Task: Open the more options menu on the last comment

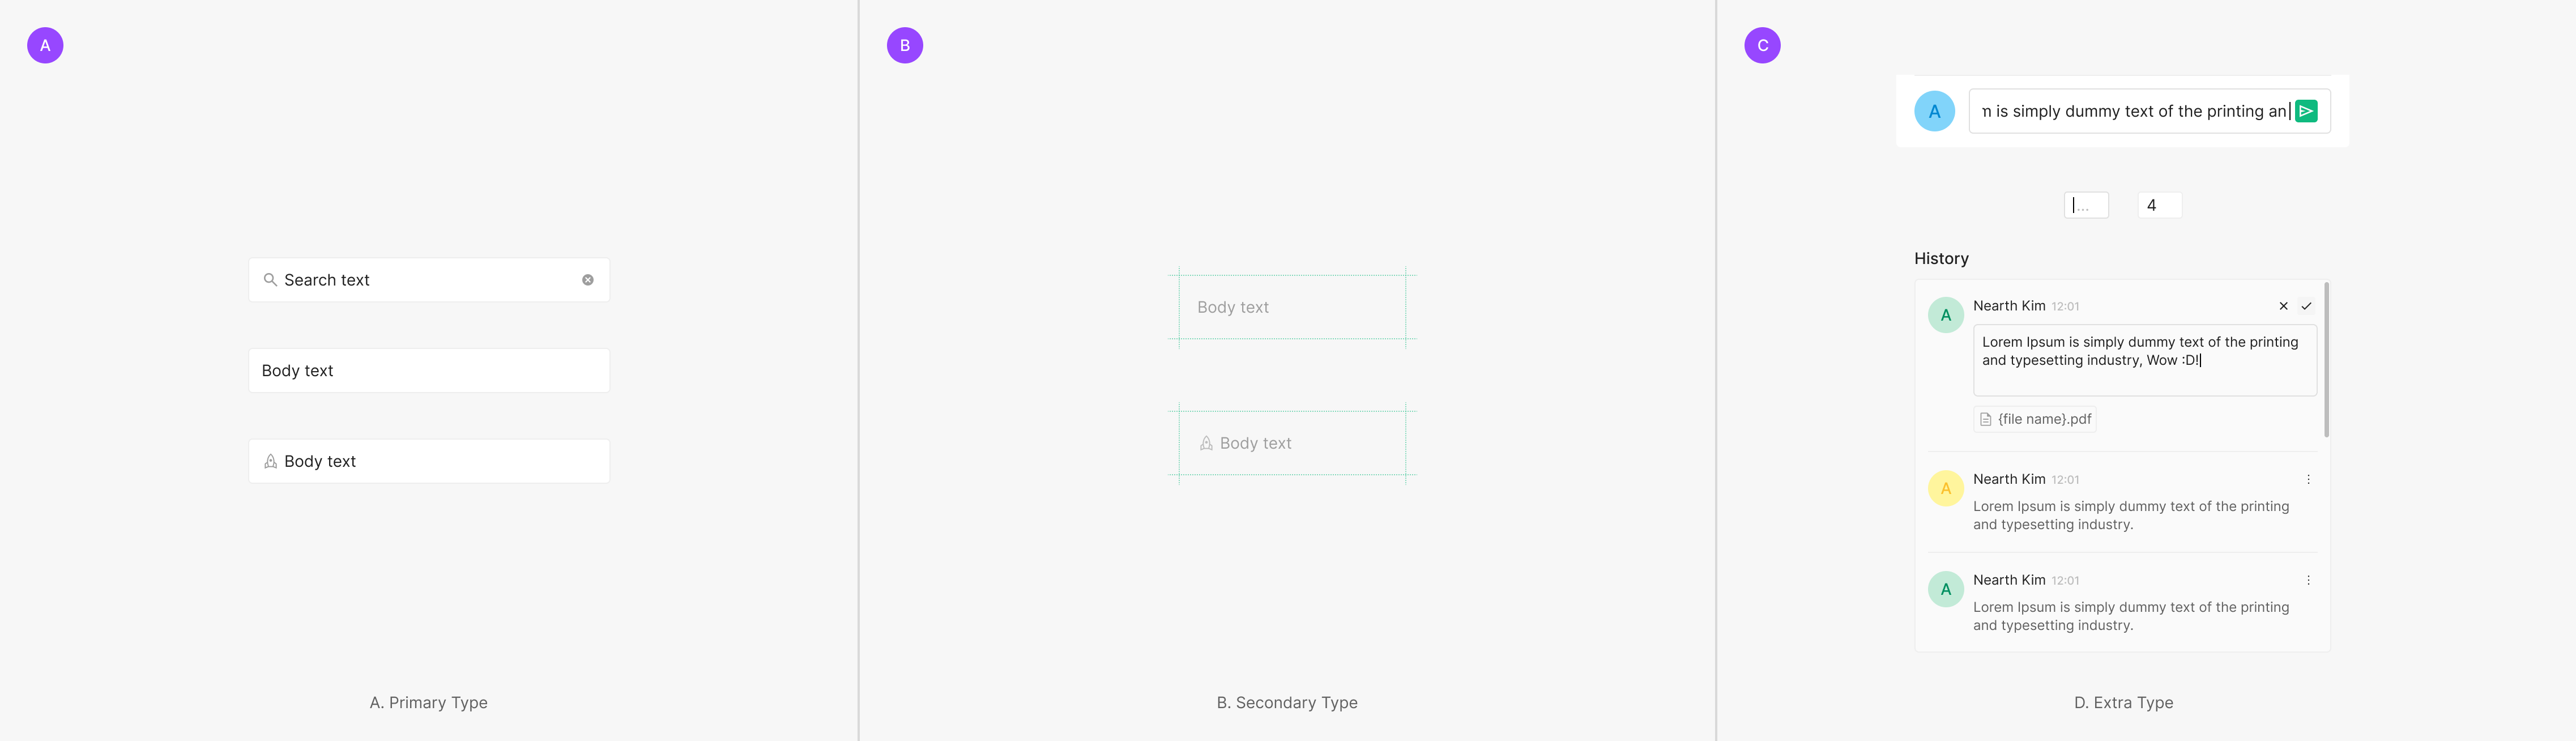Action: click(x=2308, y=580)
